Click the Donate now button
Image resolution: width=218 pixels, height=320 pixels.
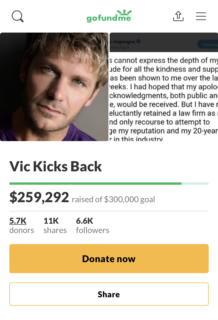(109, 259)
